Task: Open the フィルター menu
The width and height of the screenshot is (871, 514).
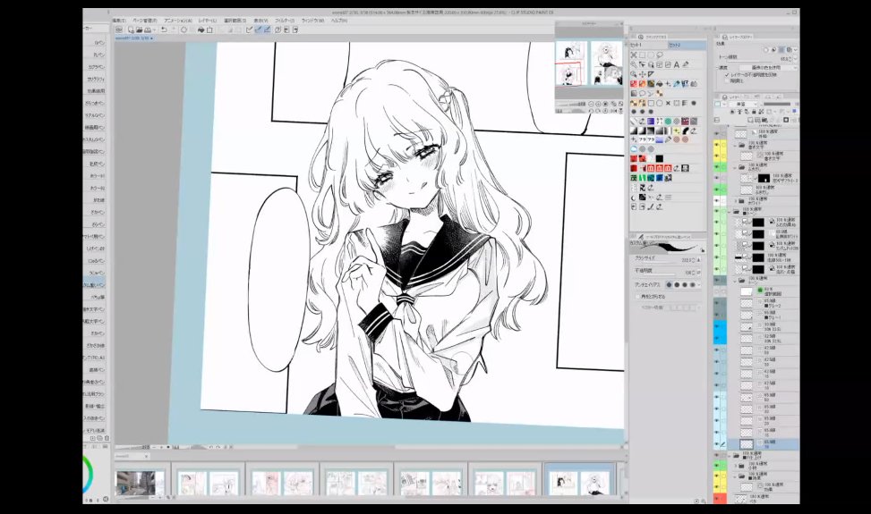Action: pos(285,21)
